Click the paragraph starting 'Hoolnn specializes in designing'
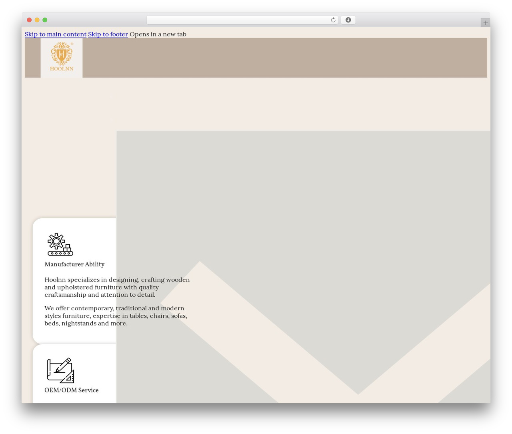512x434 pixels. [x=117, y=287]
